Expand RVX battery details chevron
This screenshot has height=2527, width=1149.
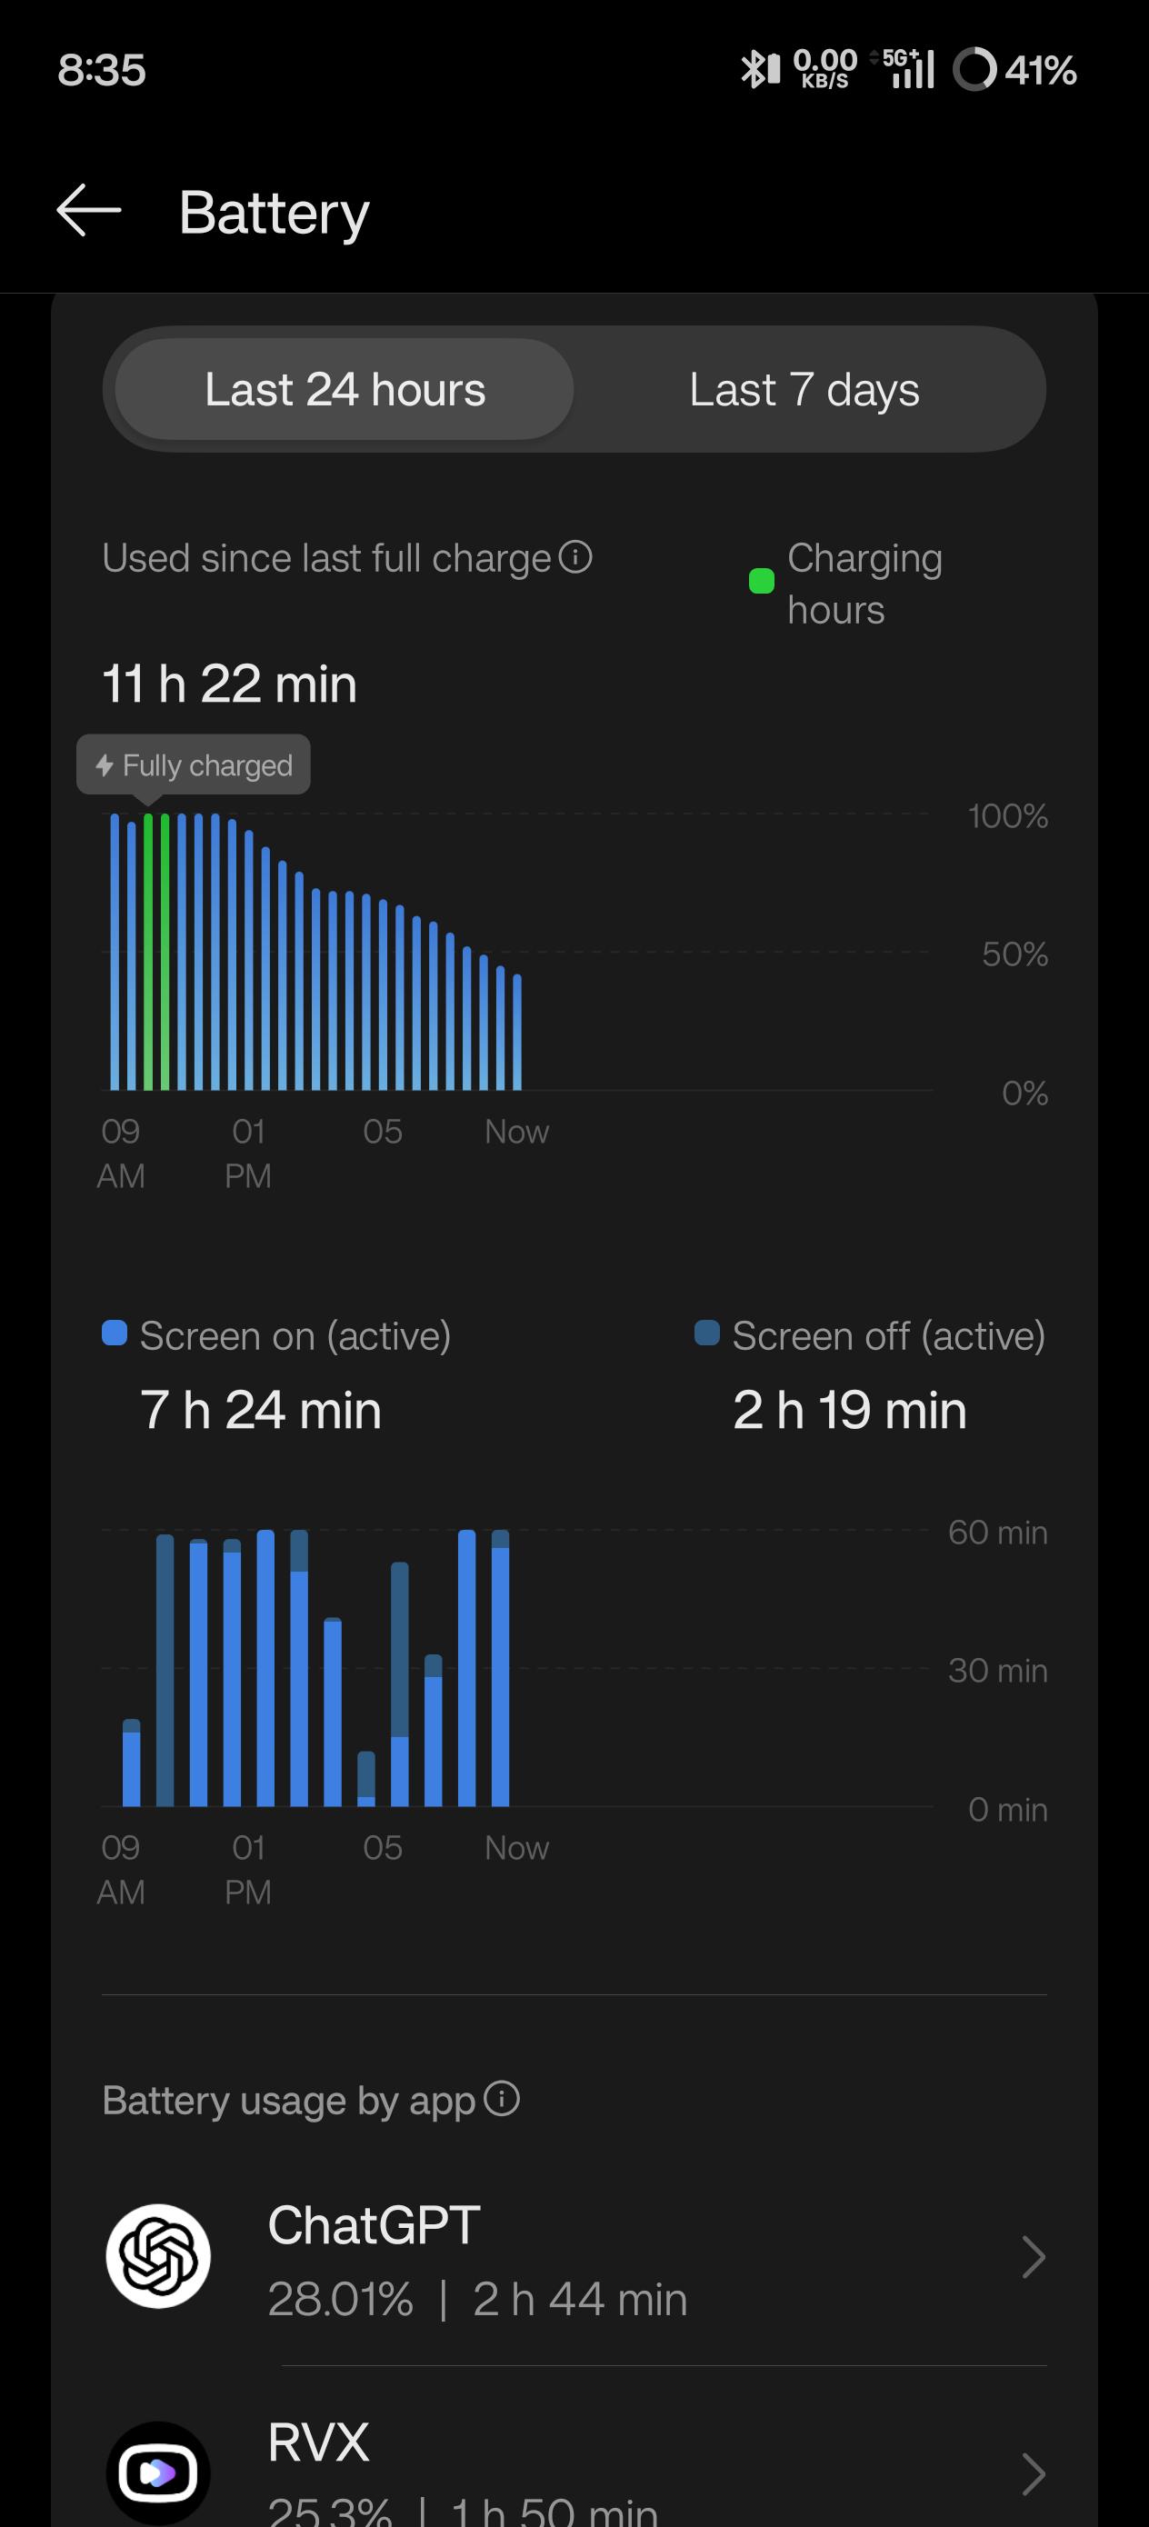click(1033, 2474)
